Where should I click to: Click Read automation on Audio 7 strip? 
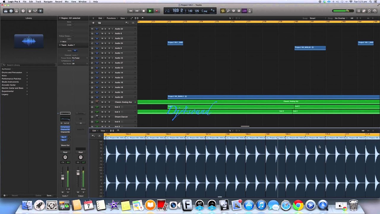[65, 152]
